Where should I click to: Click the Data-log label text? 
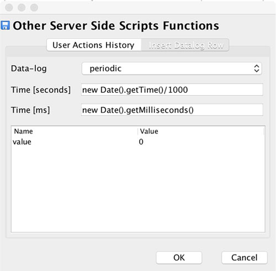point(29,69)
